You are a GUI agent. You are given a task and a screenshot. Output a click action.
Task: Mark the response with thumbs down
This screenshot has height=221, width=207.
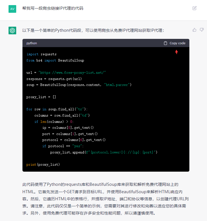202,30
